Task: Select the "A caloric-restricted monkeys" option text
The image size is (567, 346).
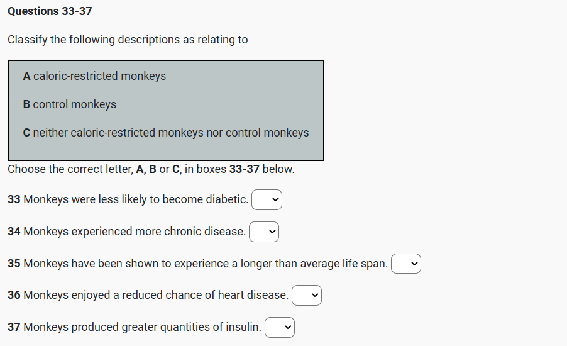Action: point(94,76)
